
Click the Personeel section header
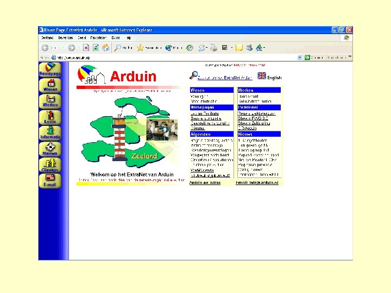259,107
